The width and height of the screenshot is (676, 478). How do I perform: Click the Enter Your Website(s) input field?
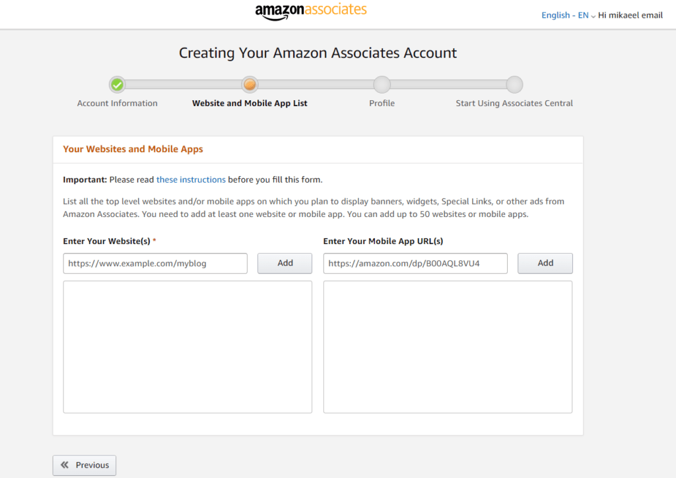pyautogui.click(x=155, y=263)
